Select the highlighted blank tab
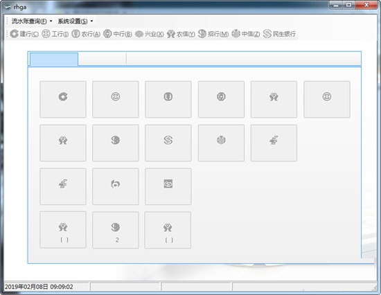This screenshot has width=381, height=295. [54, 59]
